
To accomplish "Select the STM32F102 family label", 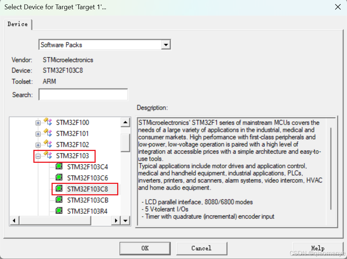I will pyautogui.click(x=73, y=145).
